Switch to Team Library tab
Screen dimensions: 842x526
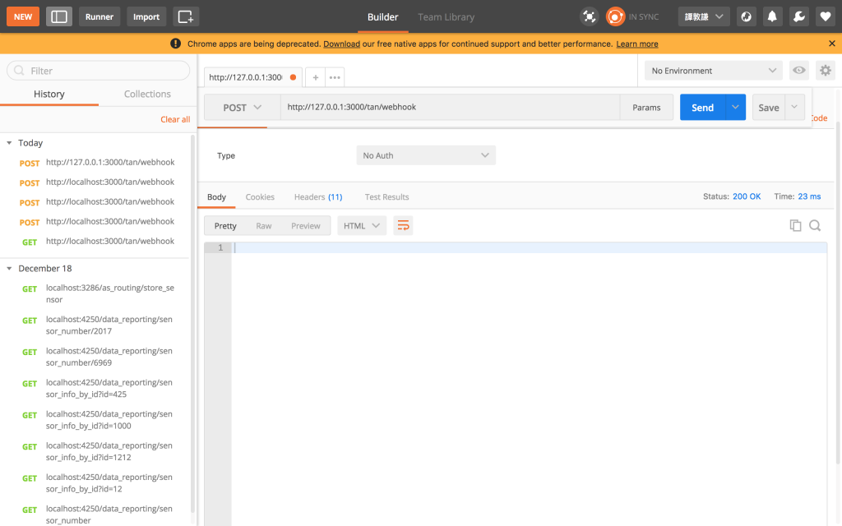pos(446,16)
